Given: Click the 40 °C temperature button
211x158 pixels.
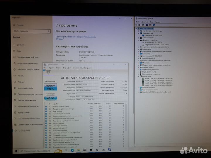Looking at the screenshot, I should tap(50, 98).
